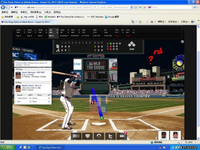Viewport: 200px width, 150px height.
Task: Click the add to favorites bar star icon
Action: point(18,17)
